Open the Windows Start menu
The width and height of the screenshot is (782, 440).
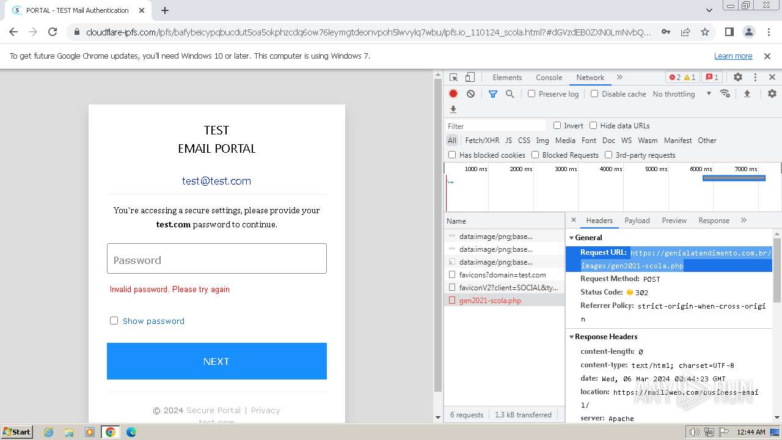coord(17,431)
